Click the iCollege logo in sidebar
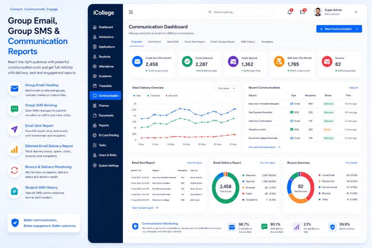 click(x=104, y=13)
